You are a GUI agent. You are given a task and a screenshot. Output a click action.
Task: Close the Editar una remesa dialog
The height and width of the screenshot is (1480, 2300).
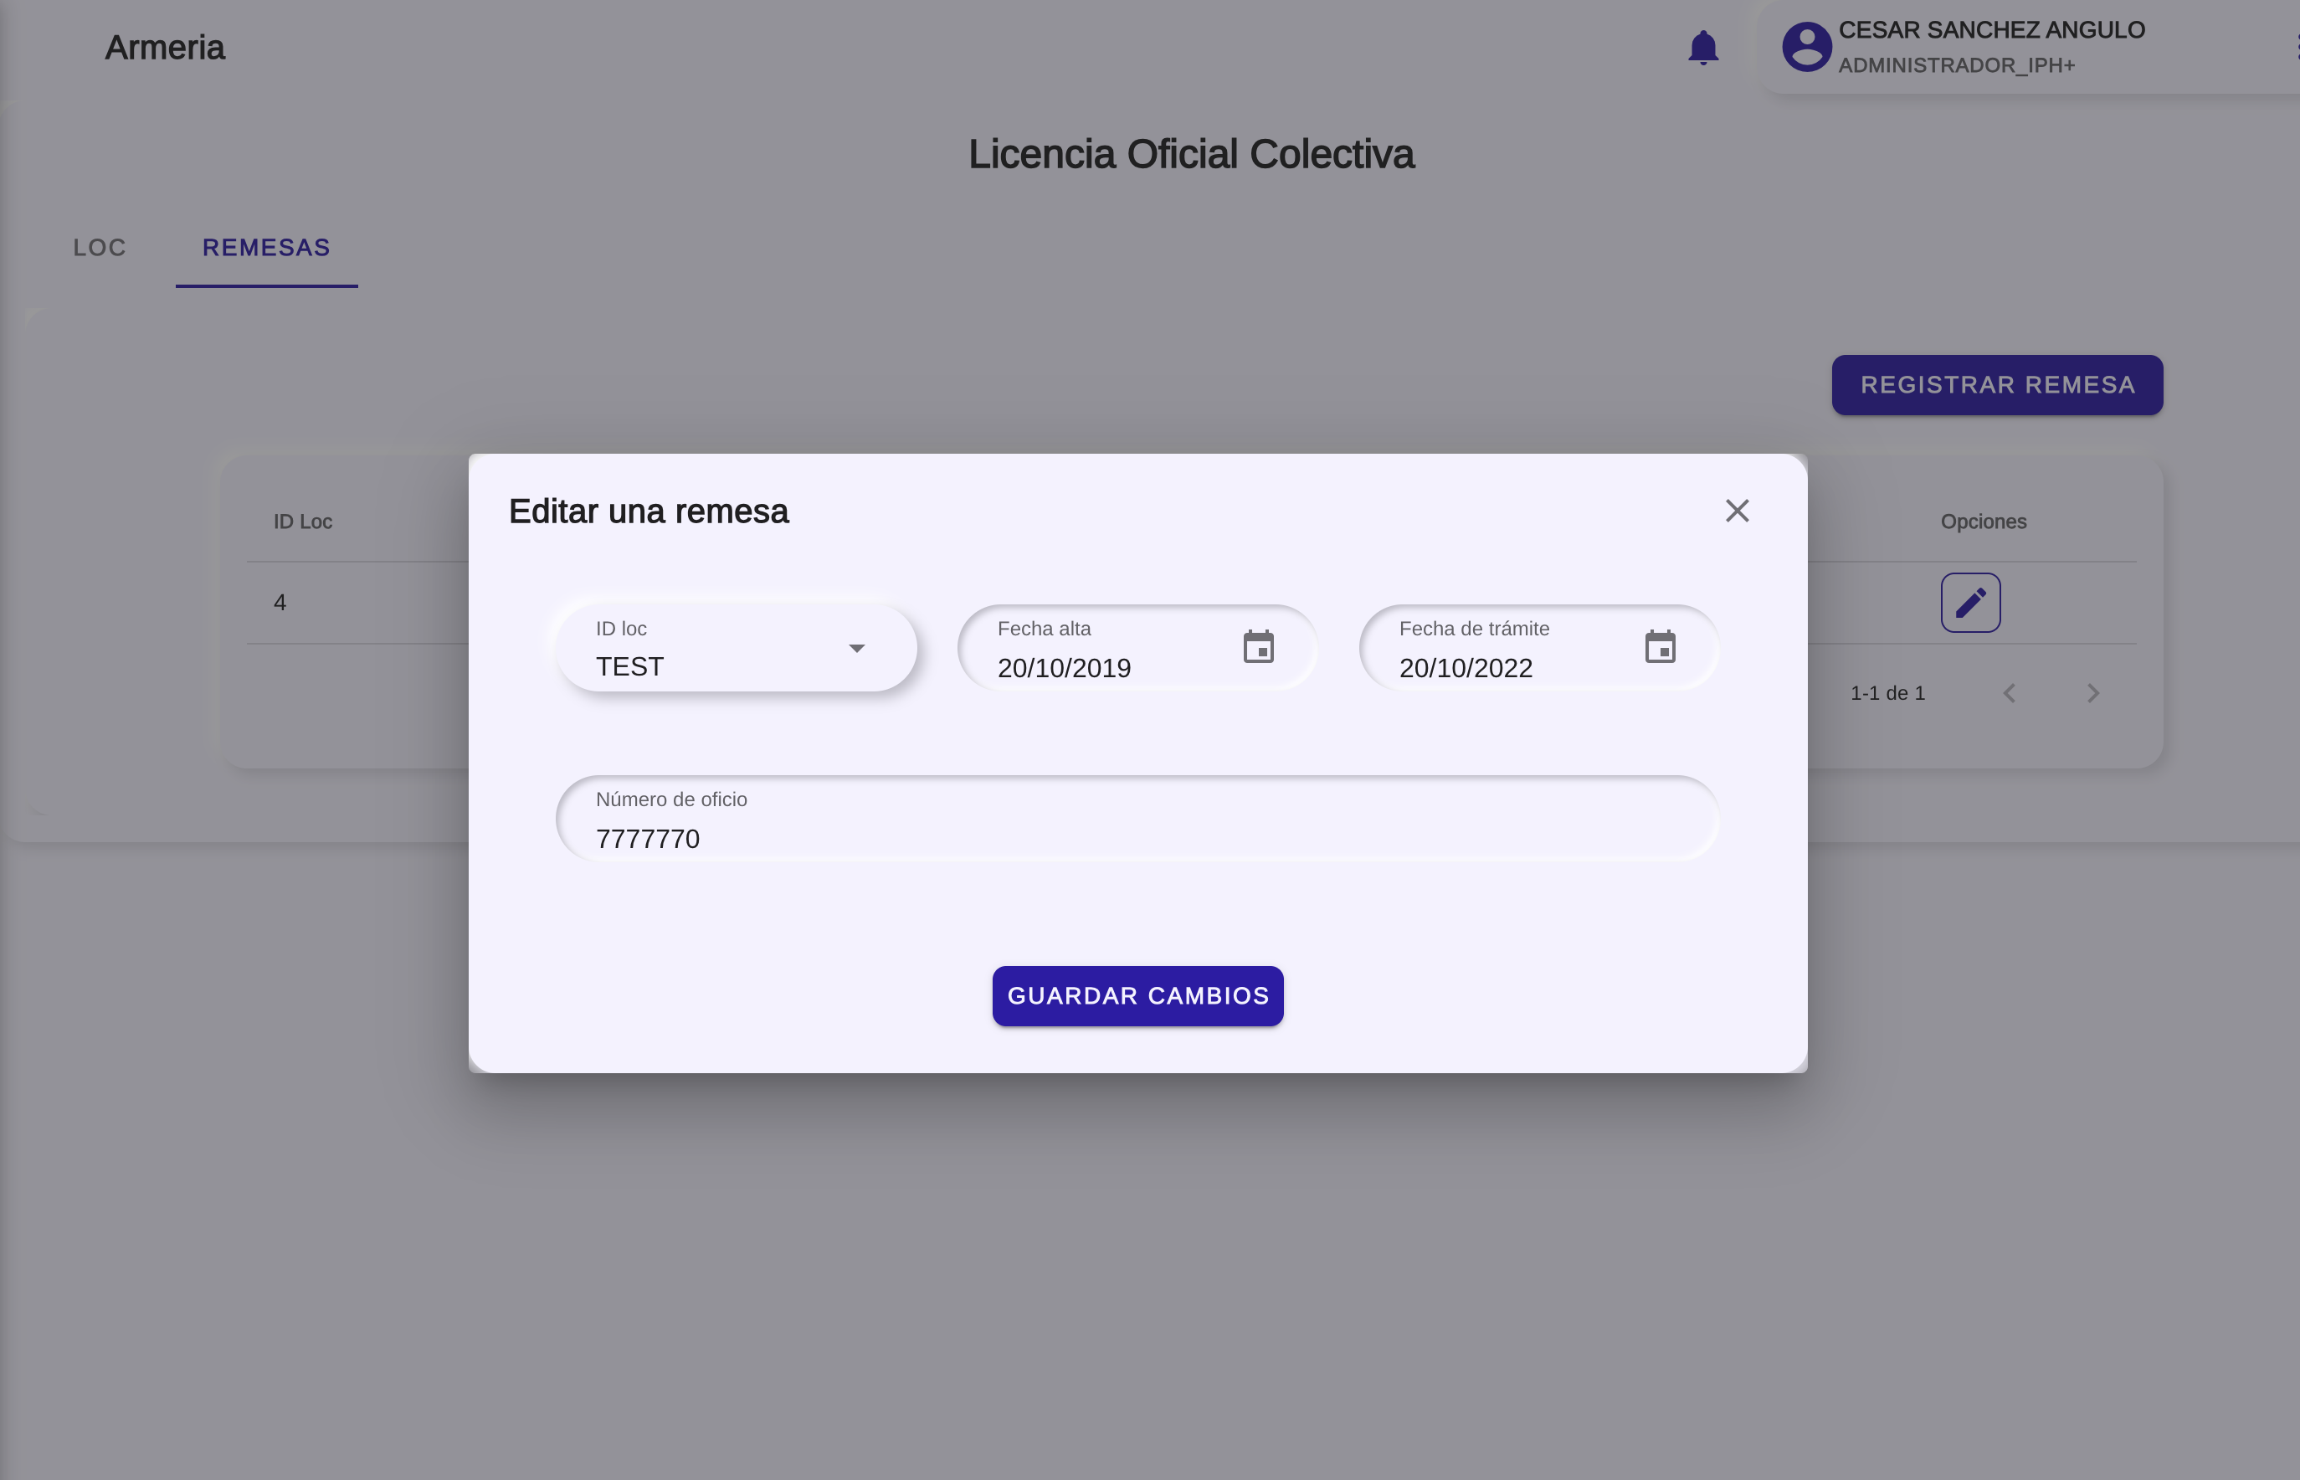click(1736, 511)
